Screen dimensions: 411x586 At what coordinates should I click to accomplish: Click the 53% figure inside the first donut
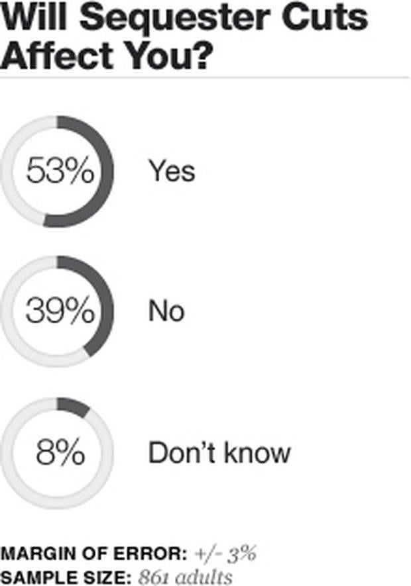coord(60,171)
